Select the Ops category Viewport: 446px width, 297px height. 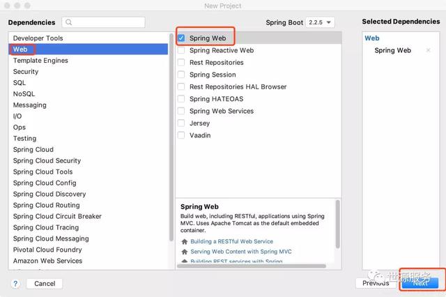click(89, 127)
